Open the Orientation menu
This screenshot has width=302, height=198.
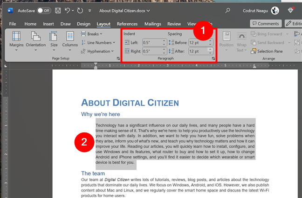tap(36, 41)
